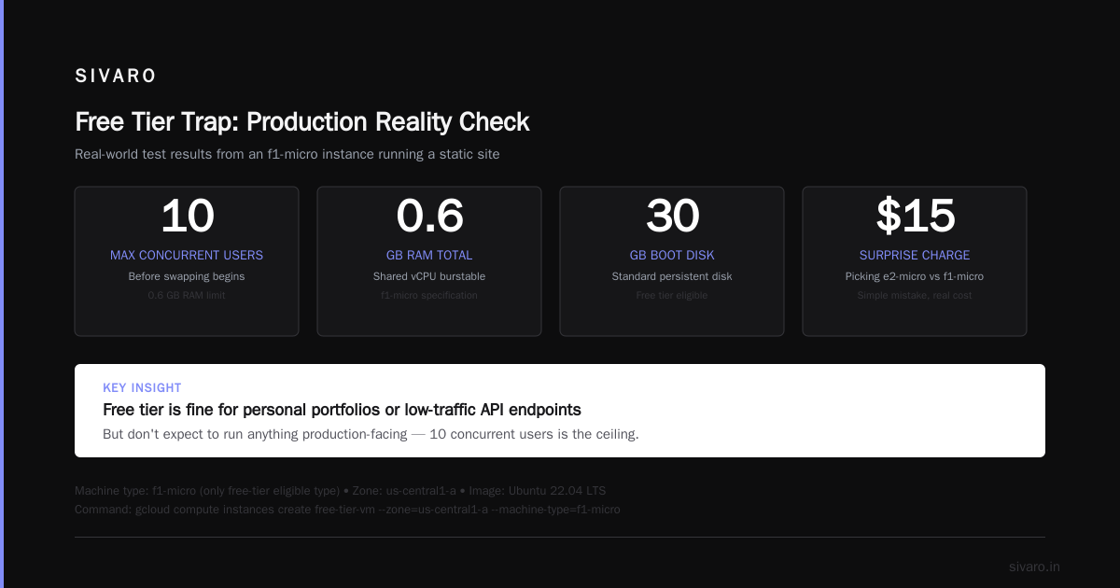Open the sivaro.in link
Viewport: 1120px width, 588px height.
pos(1034,567)
